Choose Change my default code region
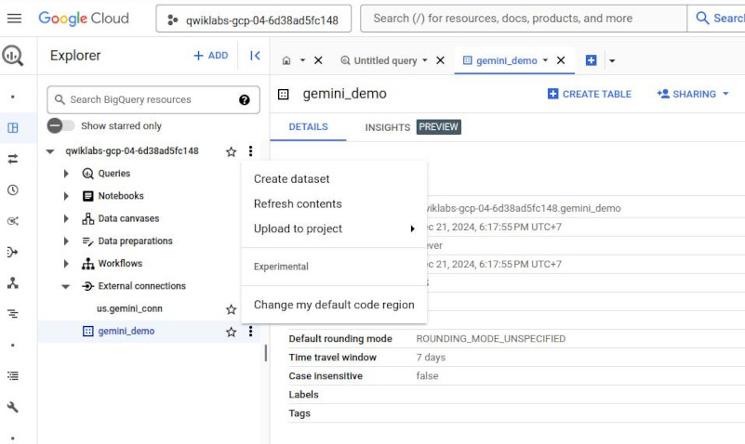Viewport: 745px width, 444px height. tap(334, 305)
